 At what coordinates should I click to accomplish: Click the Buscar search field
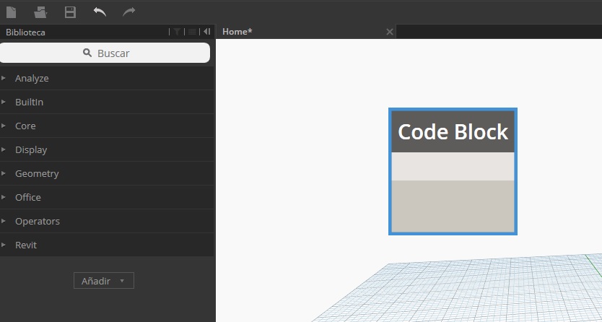tap(105, 53)
